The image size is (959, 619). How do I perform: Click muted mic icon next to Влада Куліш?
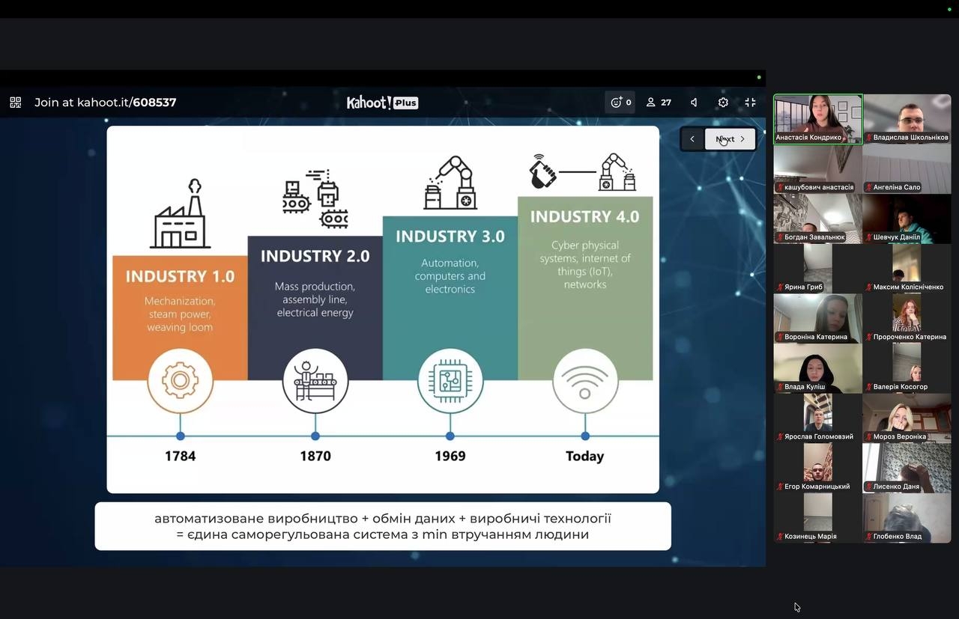(x=781, y=387)
